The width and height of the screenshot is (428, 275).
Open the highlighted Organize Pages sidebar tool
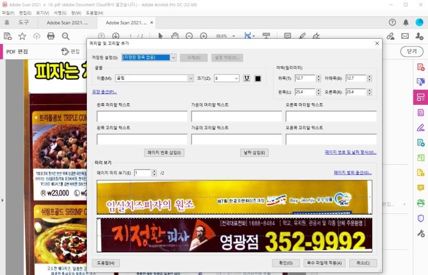click(x=421, y=97)
